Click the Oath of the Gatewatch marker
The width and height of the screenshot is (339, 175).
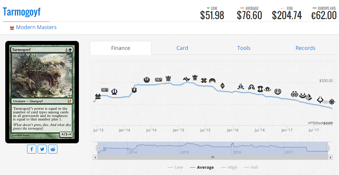(241, 87)
